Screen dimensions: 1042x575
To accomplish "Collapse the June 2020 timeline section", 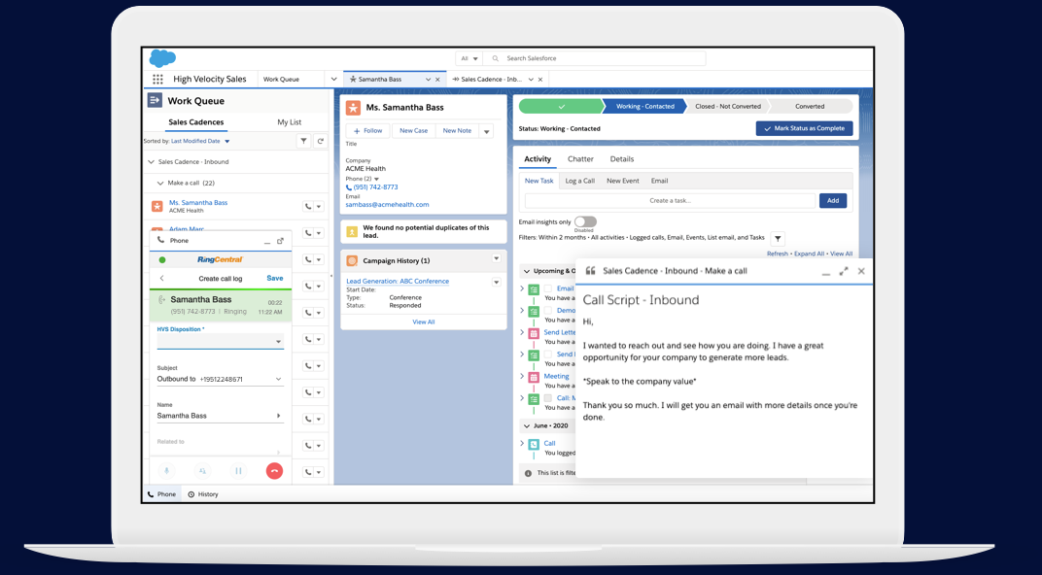I will click(x=527, y=426).
